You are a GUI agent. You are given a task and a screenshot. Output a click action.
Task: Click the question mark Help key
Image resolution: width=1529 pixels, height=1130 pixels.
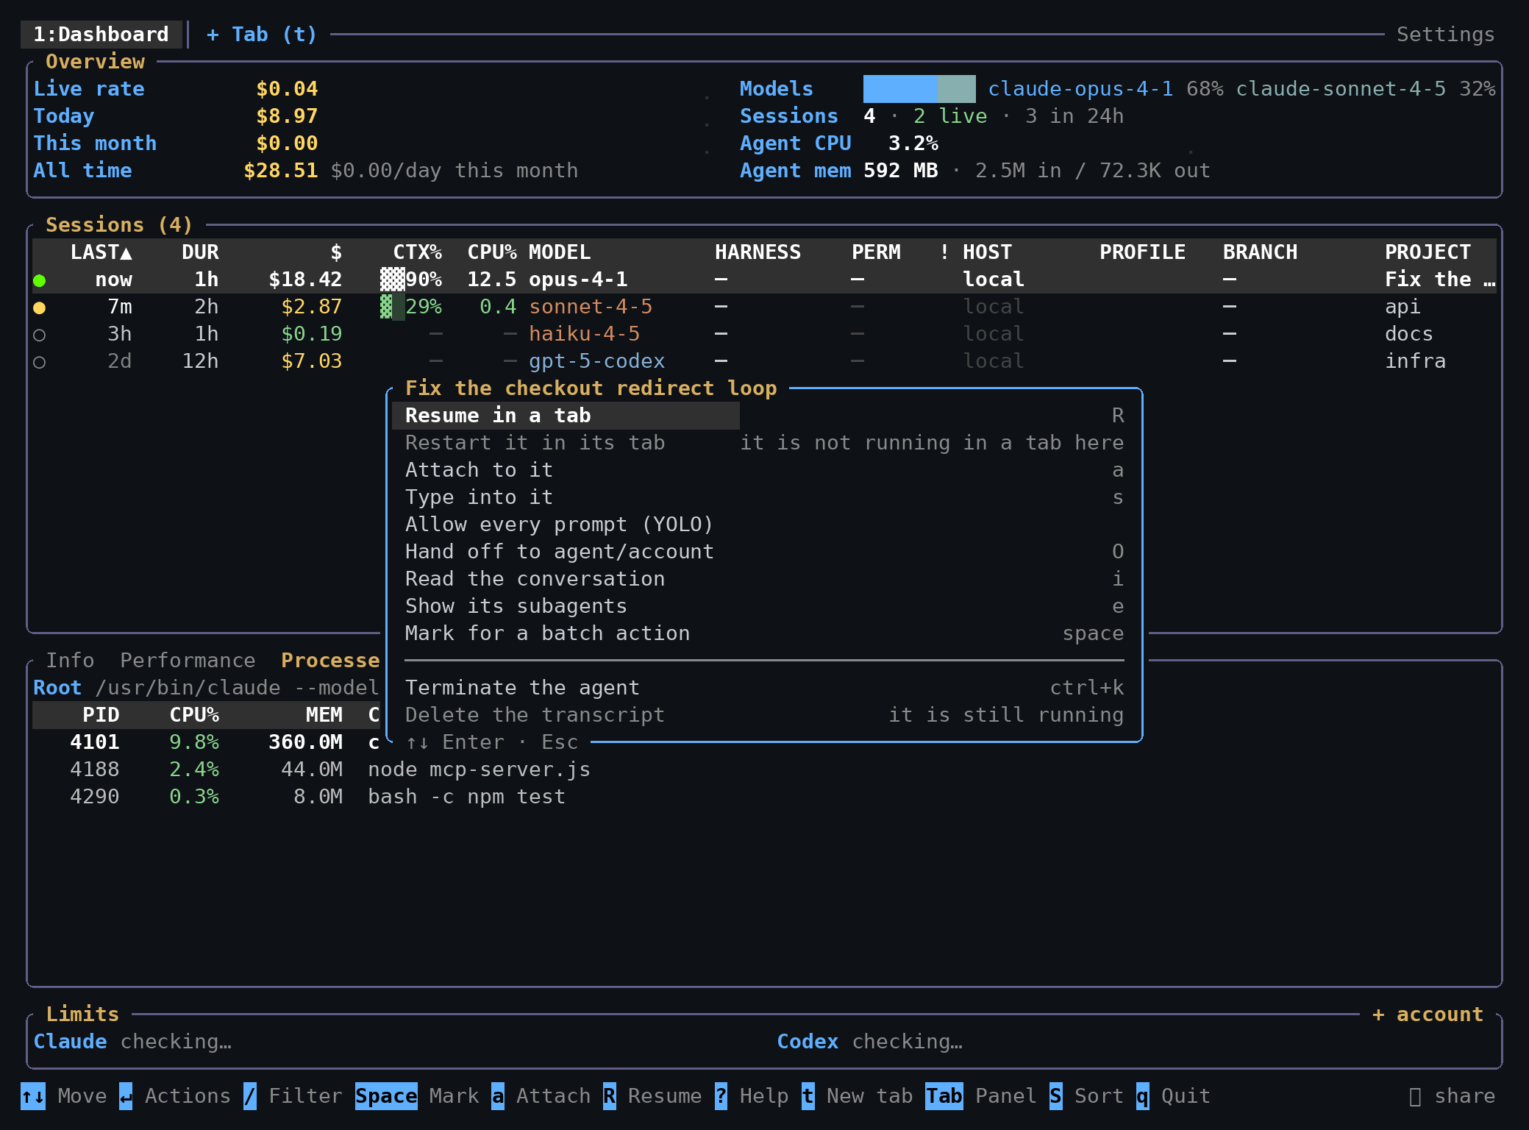point(721,1095)
